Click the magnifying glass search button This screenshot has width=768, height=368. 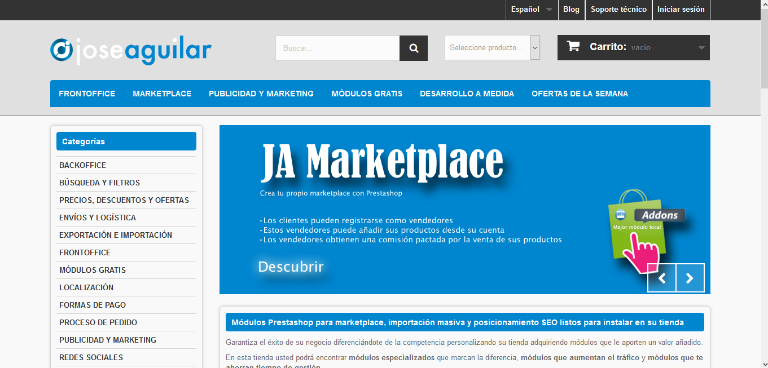414,48
